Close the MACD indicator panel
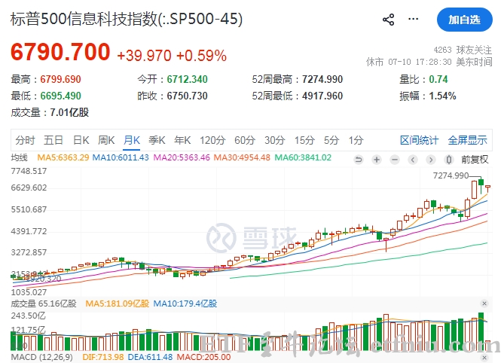This screenshot has width=504, height=363. point(484,358)
